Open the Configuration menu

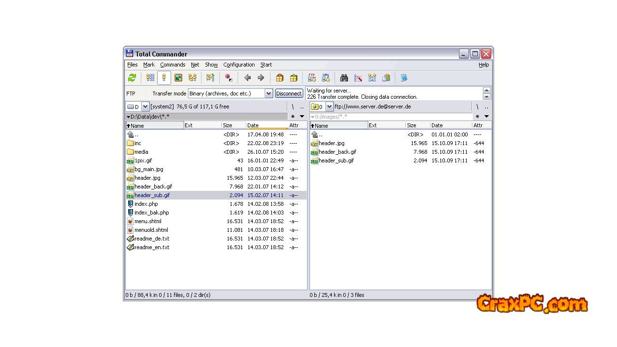point(239,65)
